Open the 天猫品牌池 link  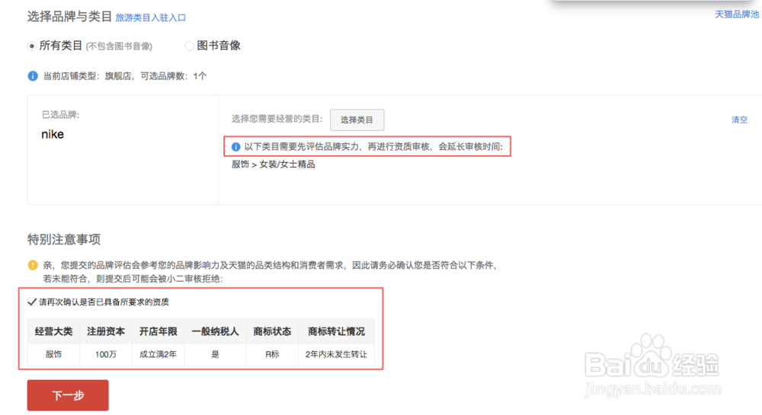click(x=737, y=14)
